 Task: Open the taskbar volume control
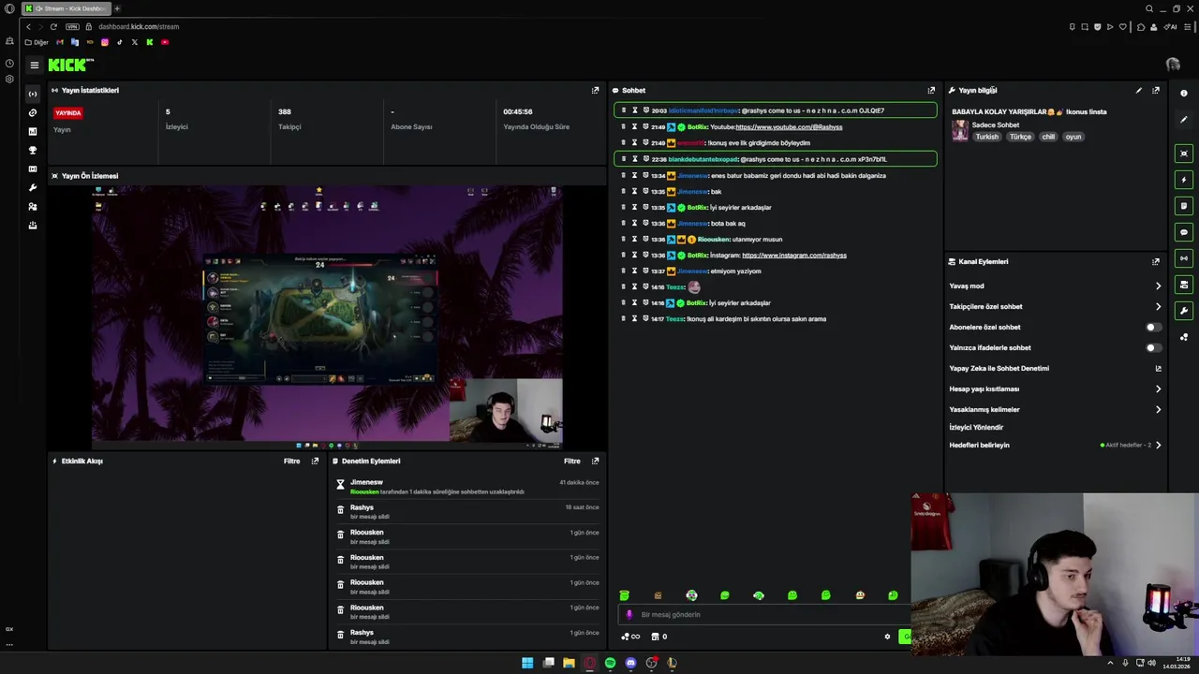(1152, 663)
